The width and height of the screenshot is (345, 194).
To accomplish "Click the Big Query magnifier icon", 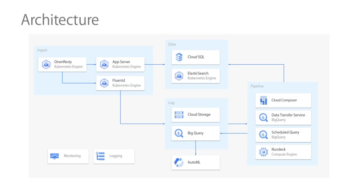I will coord(179,133).
